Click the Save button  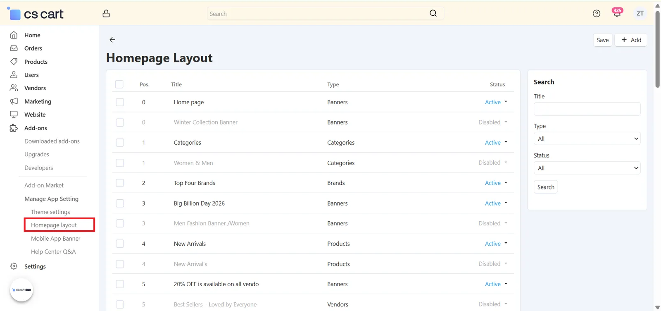click(603, 40)
